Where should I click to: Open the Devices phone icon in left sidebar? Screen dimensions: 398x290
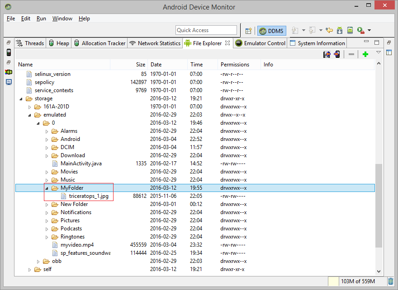(x=9, y=52)
